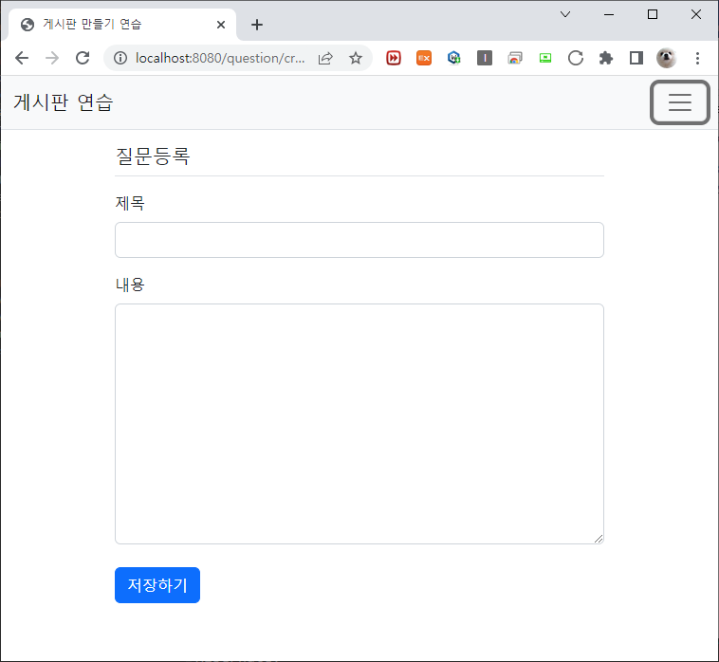The width and height of the screenshot is (719, 662).
Task: Open the tab search chevron
Action: click(565, 14)
